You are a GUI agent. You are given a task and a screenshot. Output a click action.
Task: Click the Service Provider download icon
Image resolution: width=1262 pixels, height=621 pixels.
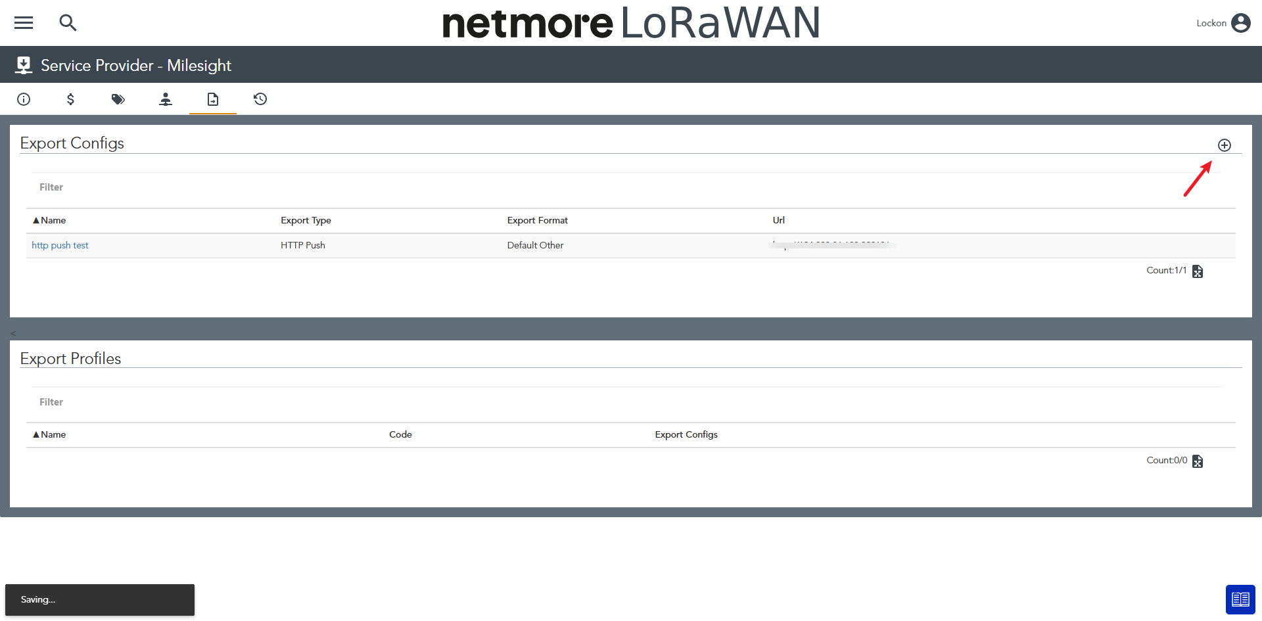tap(24, 65)
